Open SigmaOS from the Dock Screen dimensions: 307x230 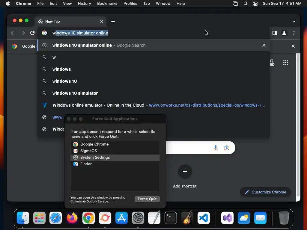(x=105, y=218)
